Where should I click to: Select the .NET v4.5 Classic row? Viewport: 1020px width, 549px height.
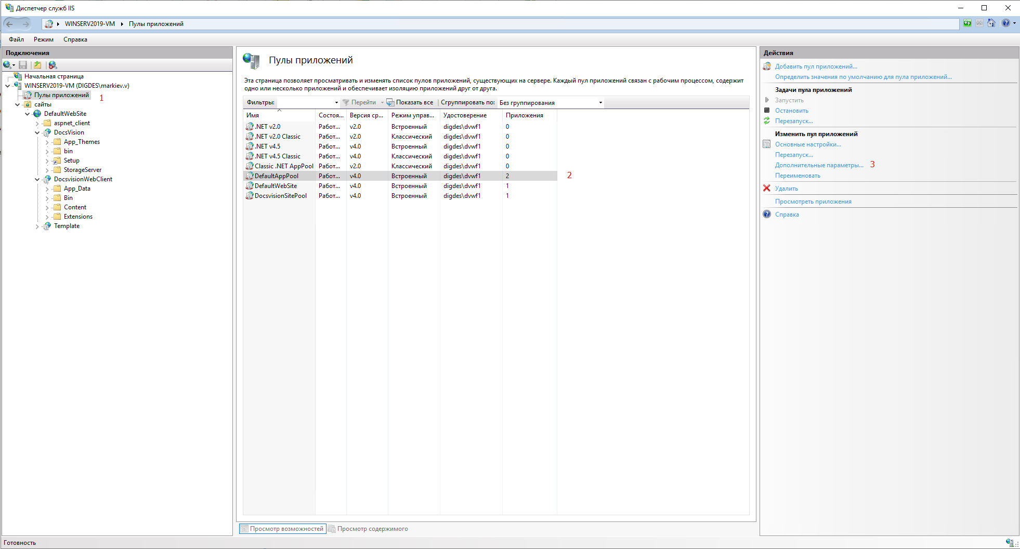click(x=400, y=156)
